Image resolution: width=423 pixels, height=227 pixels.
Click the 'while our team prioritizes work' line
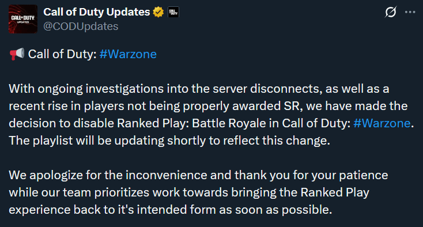pos(189,192)
